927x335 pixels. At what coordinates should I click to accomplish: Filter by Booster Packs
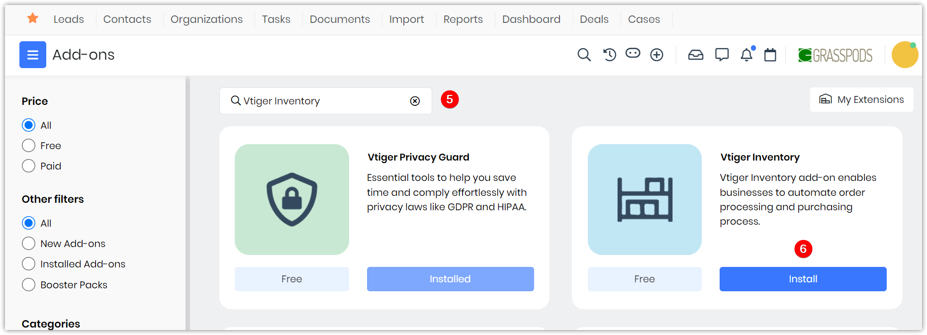[29, 285]
